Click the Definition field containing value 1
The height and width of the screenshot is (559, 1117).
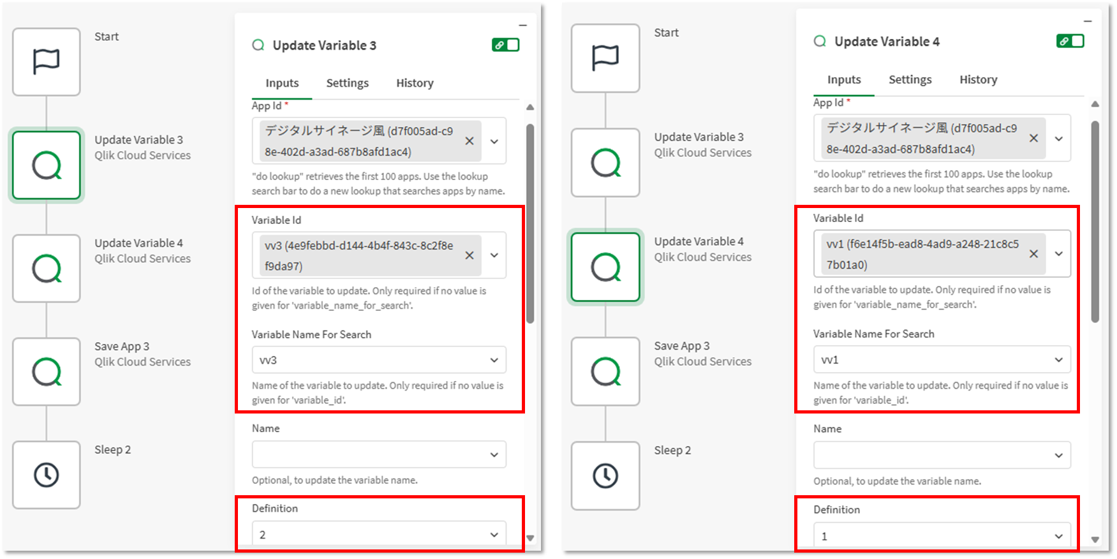point(931,536)
